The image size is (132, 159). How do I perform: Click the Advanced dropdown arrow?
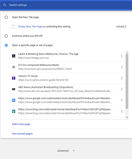[74, 151]
